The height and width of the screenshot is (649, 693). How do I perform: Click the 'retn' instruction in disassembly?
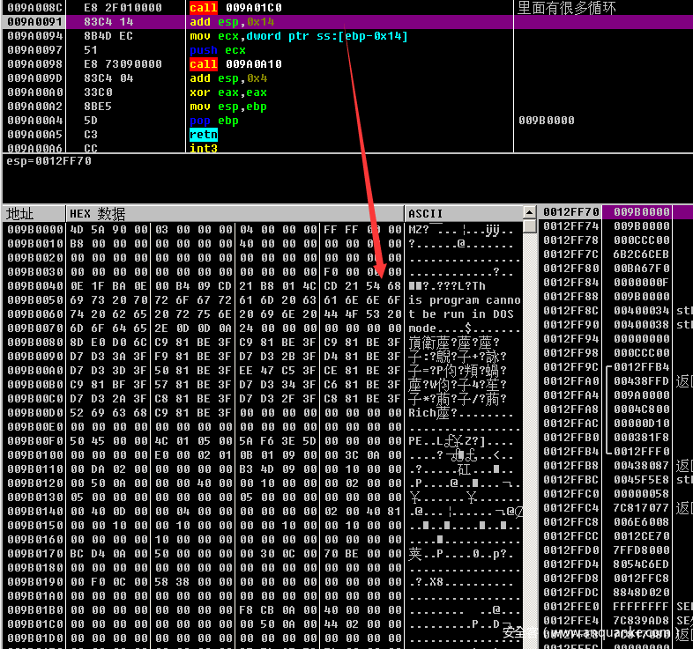(x=203, y=135)
